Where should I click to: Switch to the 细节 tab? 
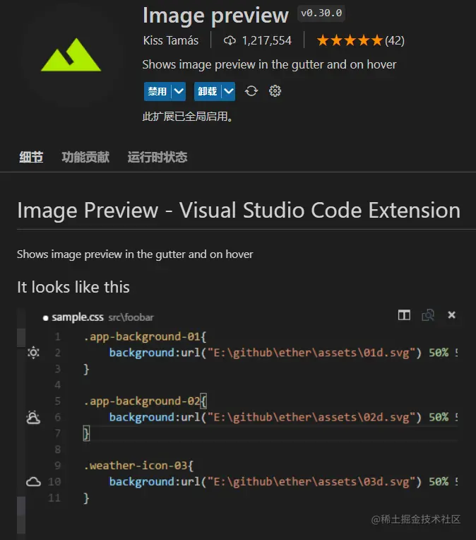[31, 157]
